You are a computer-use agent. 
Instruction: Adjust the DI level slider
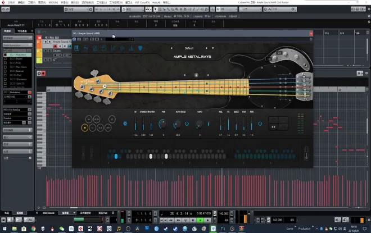pos(135,124)
